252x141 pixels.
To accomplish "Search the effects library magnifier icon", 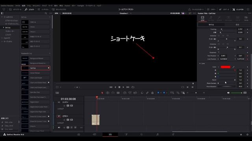I will tap(46, 13).
